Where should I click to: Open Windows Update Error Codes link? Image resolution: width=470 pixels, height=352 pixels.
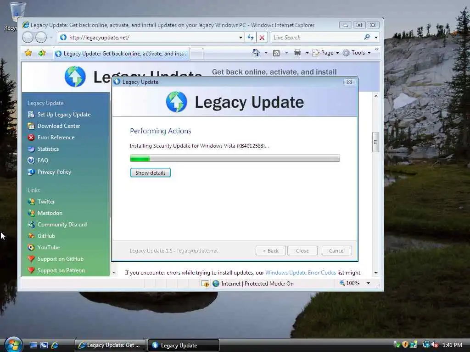301,273
